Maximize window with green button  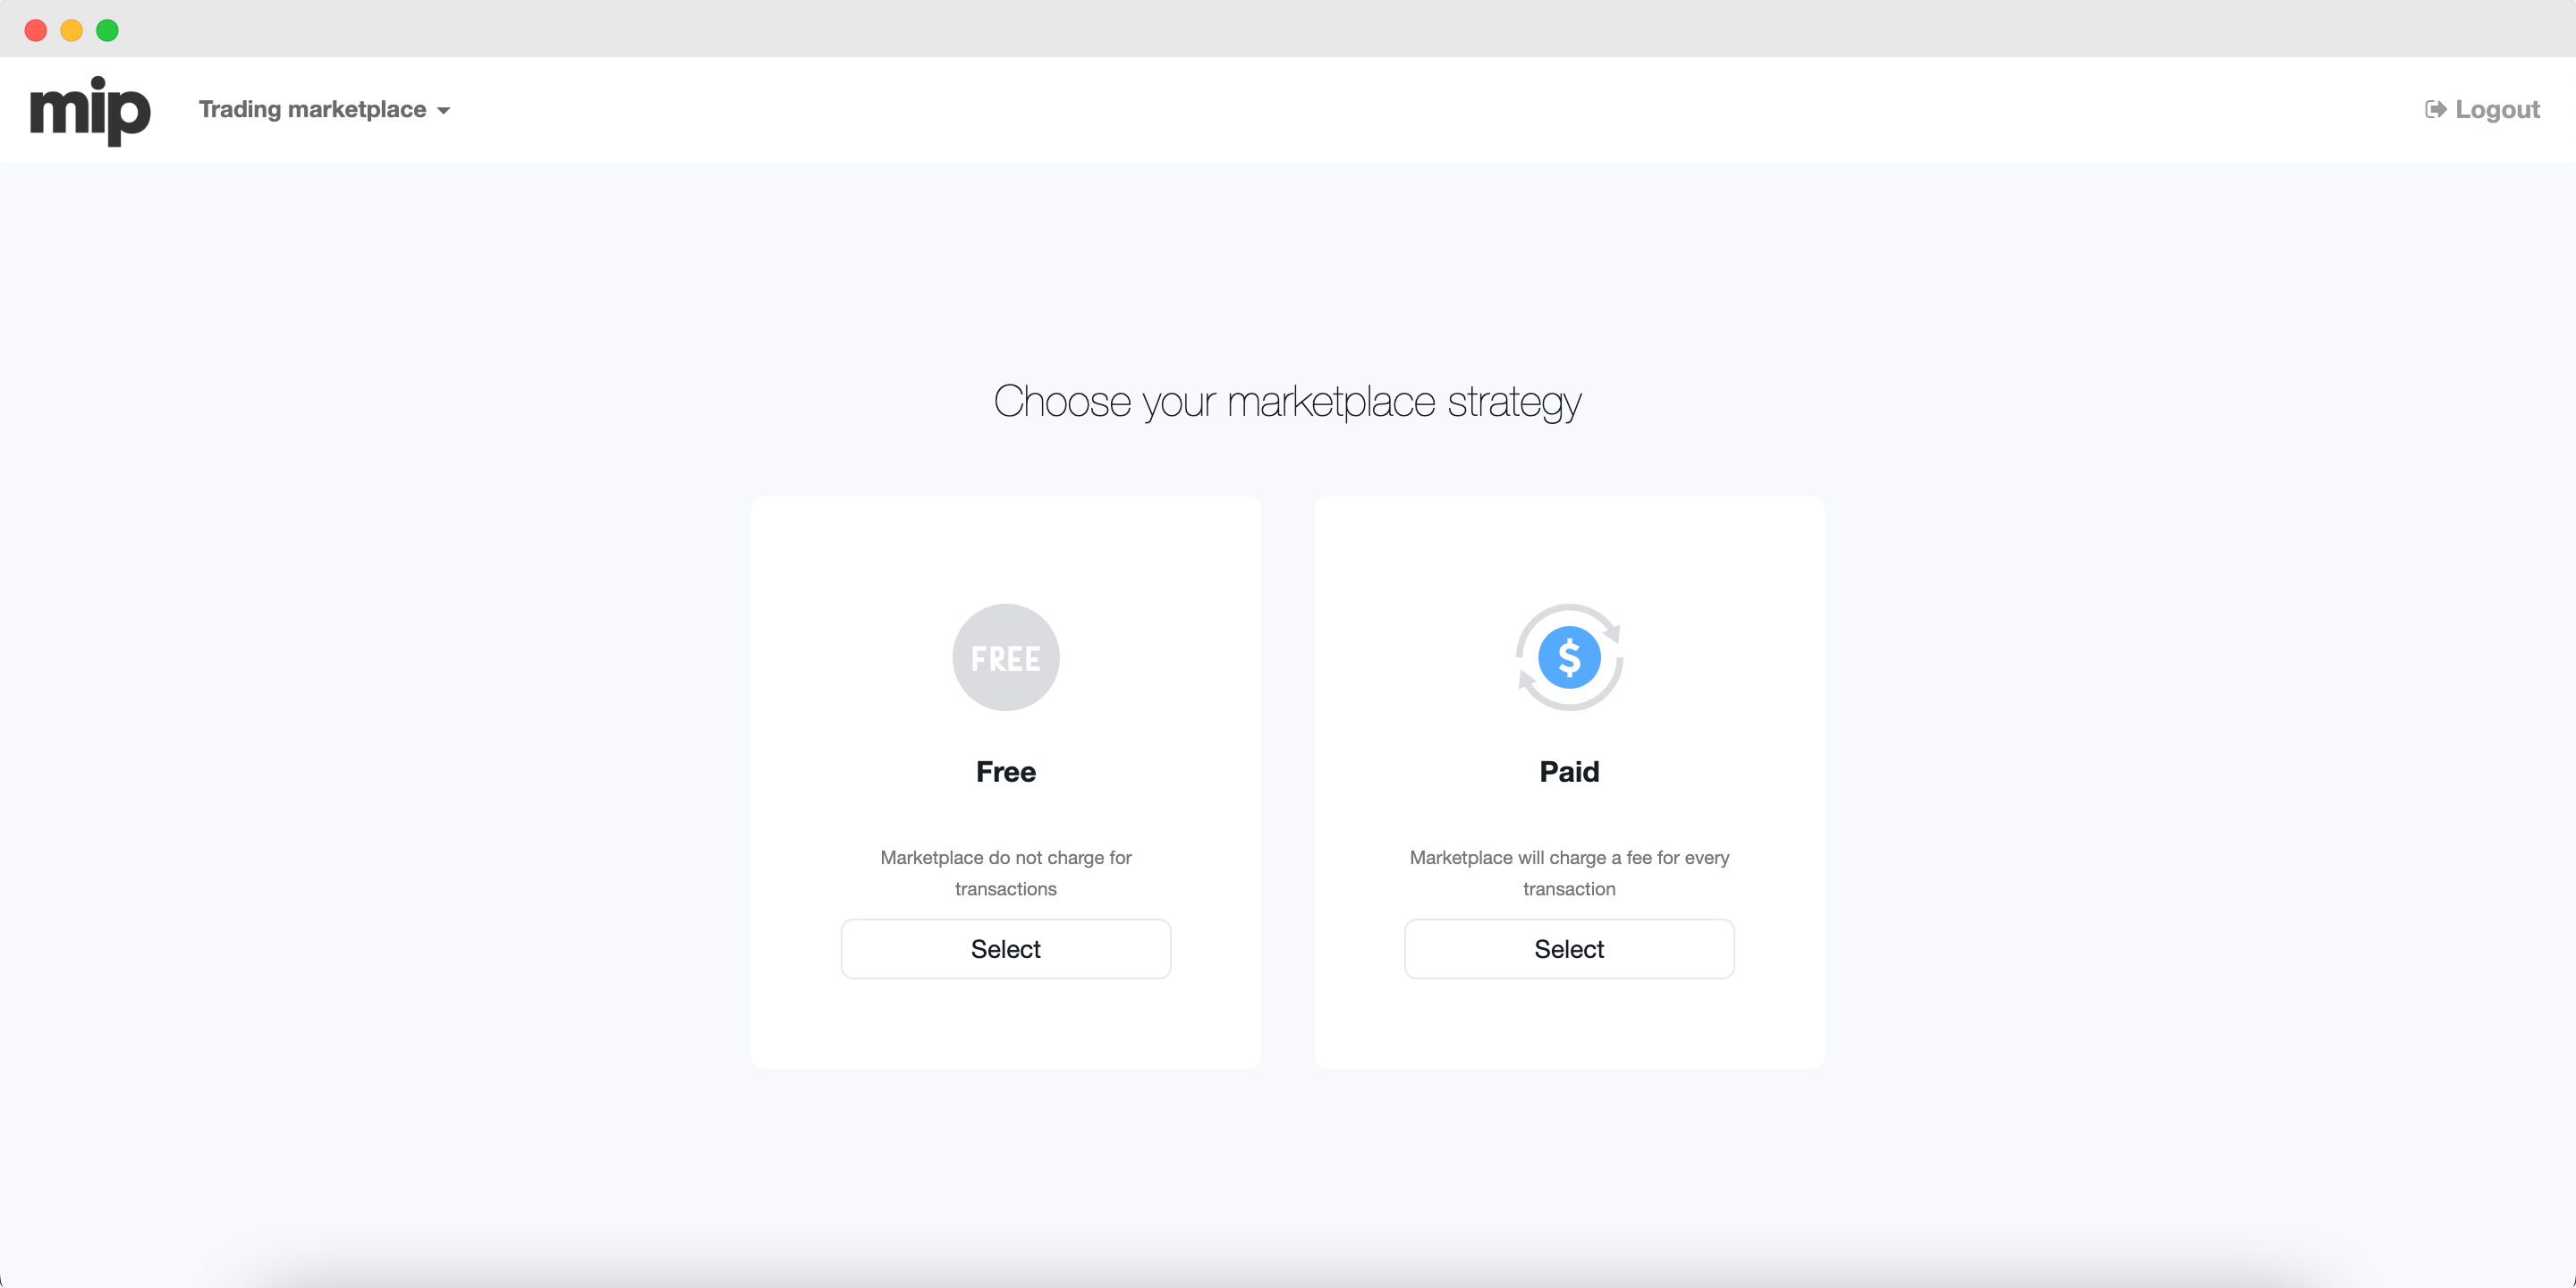pos(107,30)
